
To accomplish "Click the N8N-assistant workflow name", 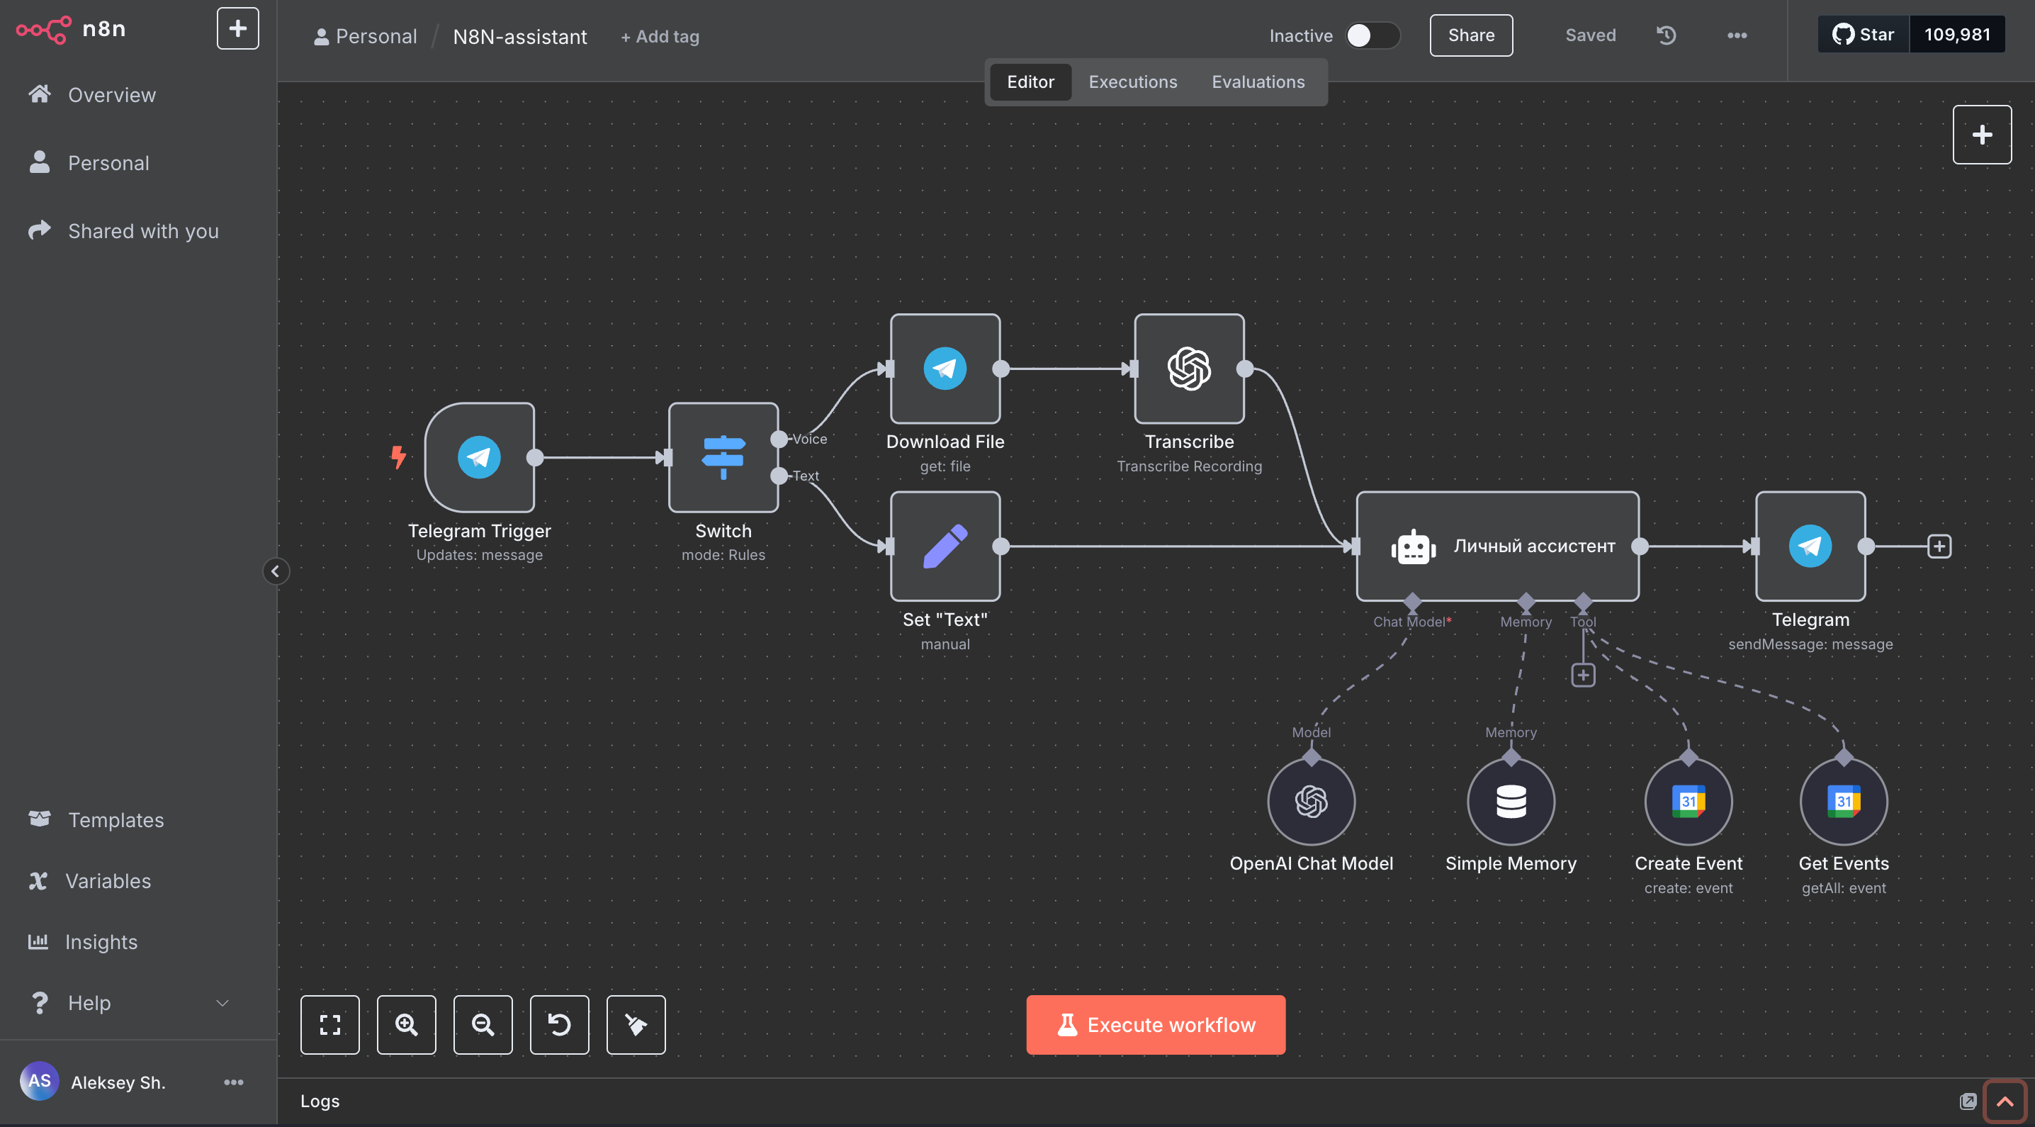I will coord(520,36).
